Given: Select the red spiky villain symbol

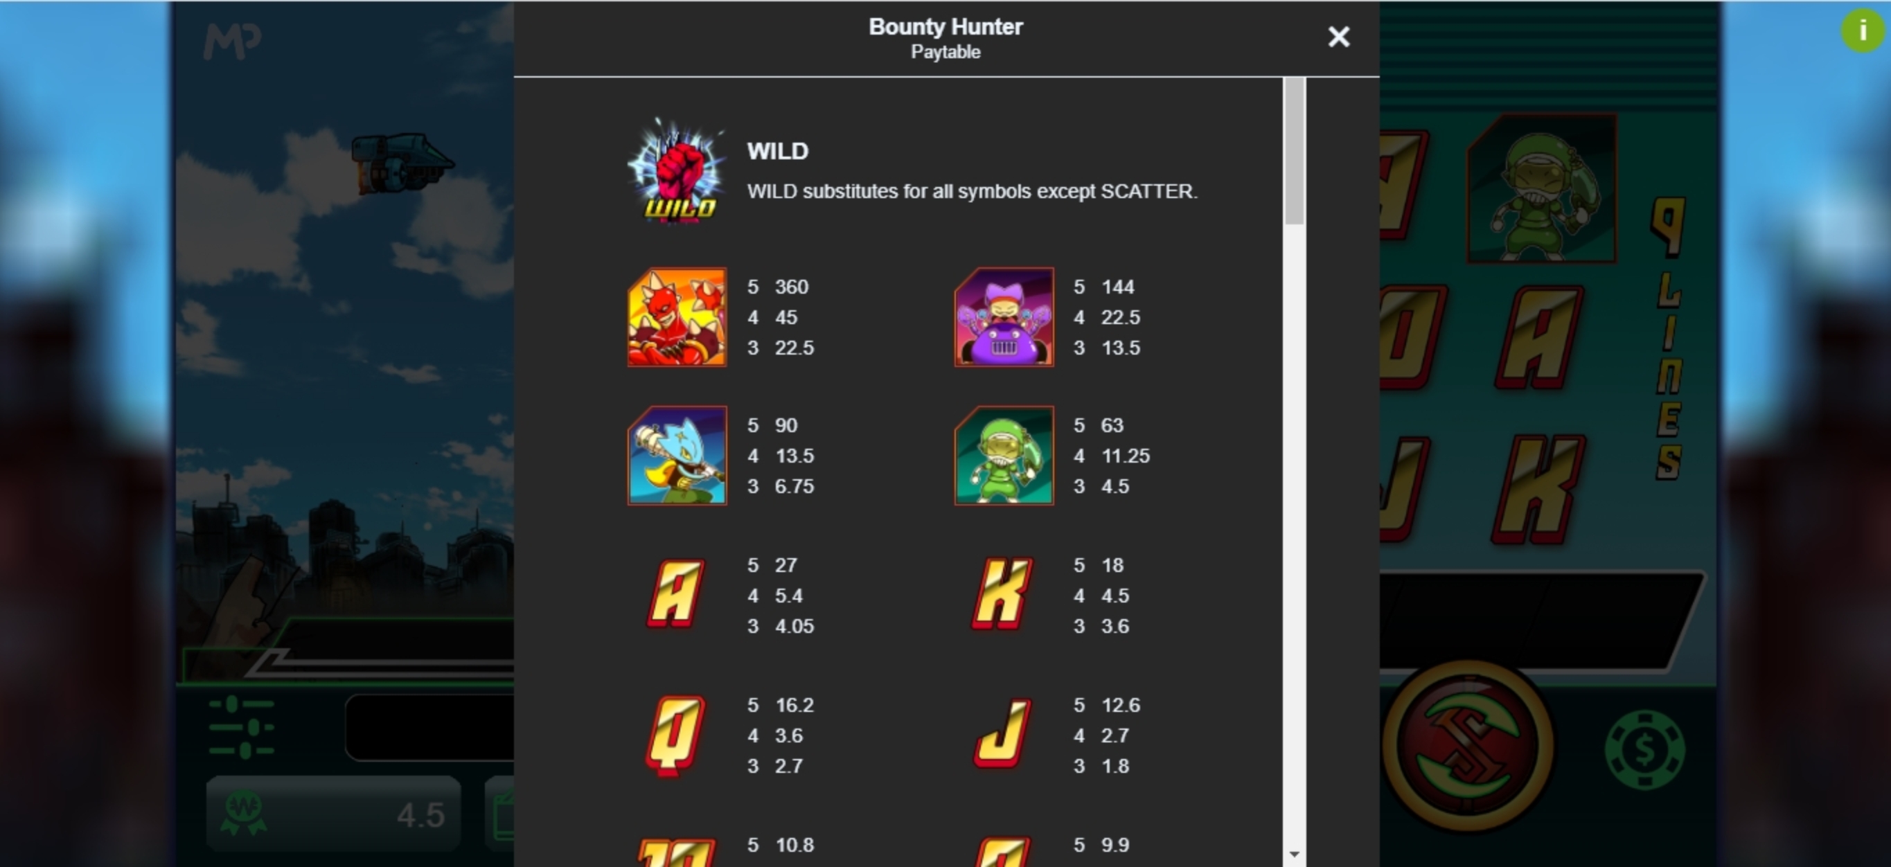Looking at the screenshot, I should coord(677,317).
